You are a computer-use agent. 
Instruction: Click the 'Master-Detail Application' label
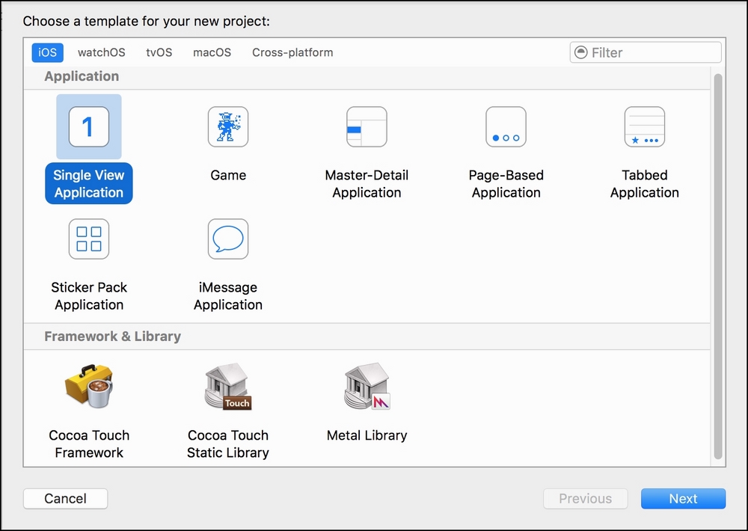tap(367, 184)
